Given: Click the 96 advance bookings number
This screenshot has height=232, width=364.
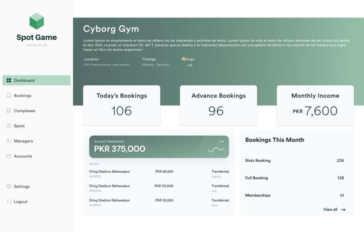Looking at the screenshot, I should click(216, 111).
